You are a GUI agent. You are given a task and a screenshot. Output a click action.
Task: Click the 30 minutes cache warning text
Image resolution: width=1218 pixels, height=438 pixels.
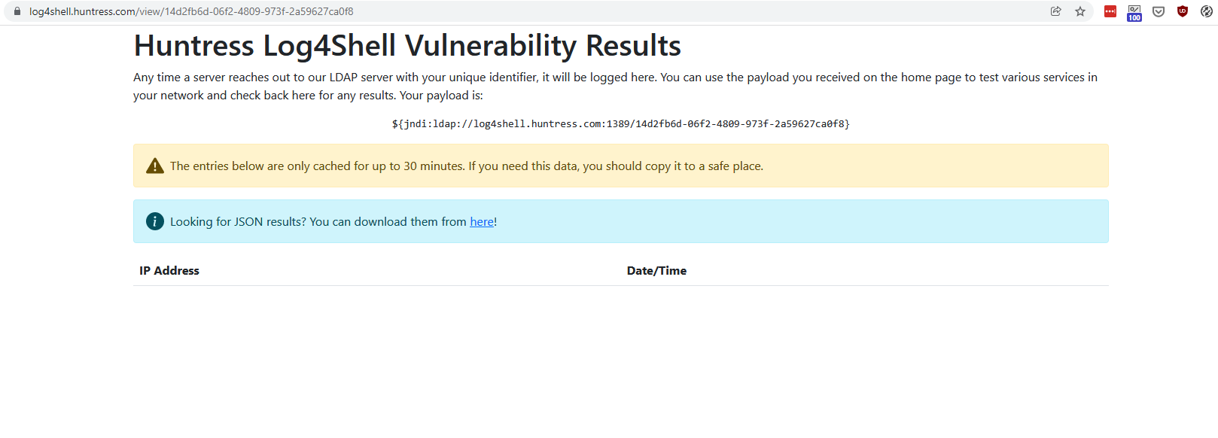(466, 166)
